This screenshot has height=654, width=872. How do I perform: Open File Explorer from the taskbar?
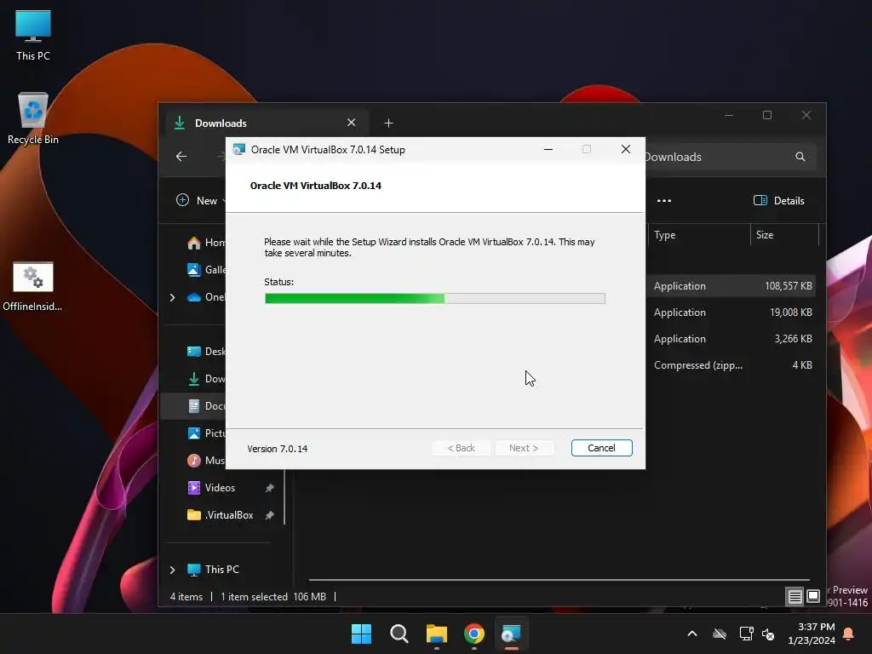point(437,634)
